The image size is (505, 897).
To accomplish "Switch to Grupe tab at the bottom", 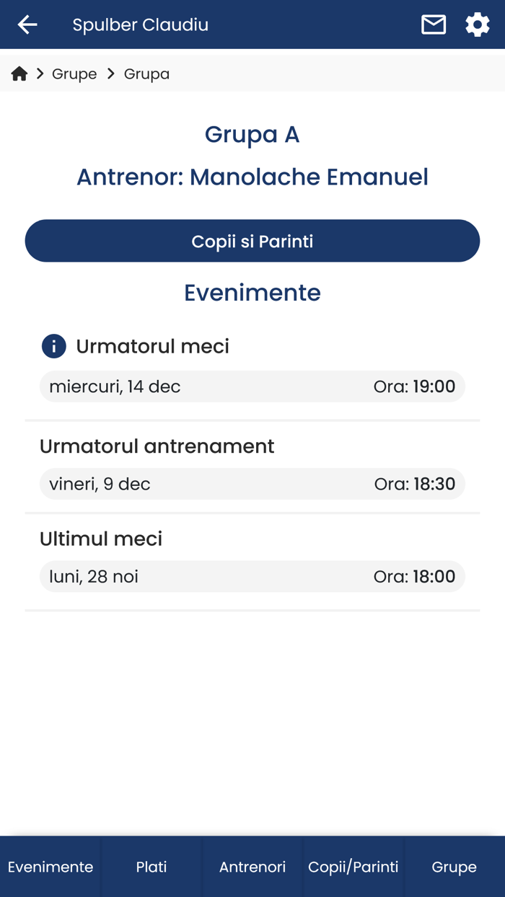I will [454, 867].
